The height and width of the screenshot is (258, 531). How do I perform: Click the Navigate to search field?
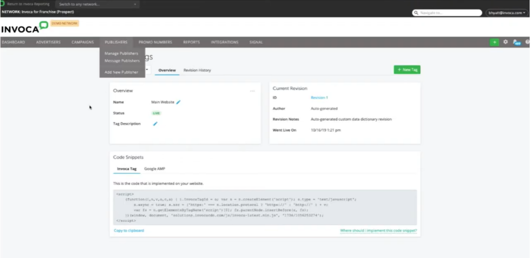[x=447, y=13]
